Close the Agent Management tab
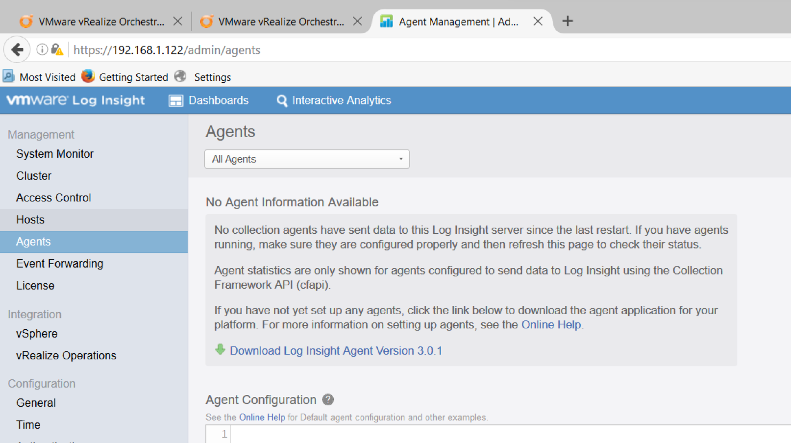This screenshot has width=791, height=443. click(538, 21)
